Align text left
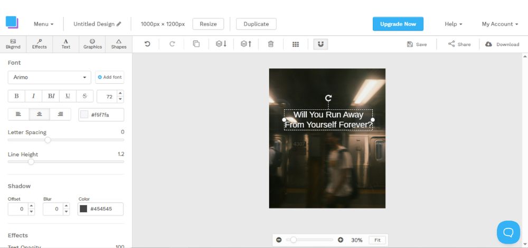528x248 pixels. 18,115
